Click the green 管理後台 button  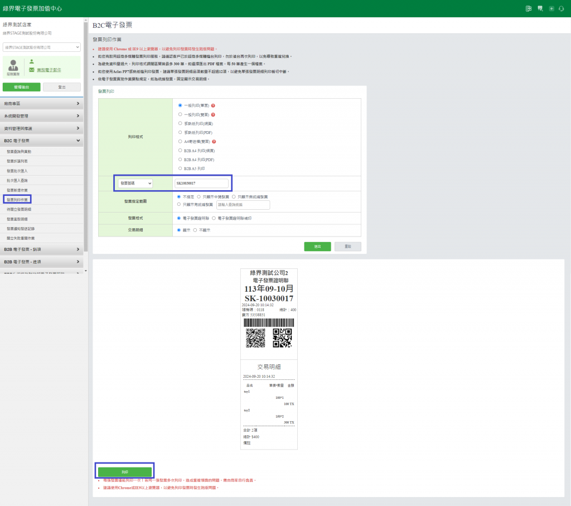pyautogui.click(x=22, y=87)
